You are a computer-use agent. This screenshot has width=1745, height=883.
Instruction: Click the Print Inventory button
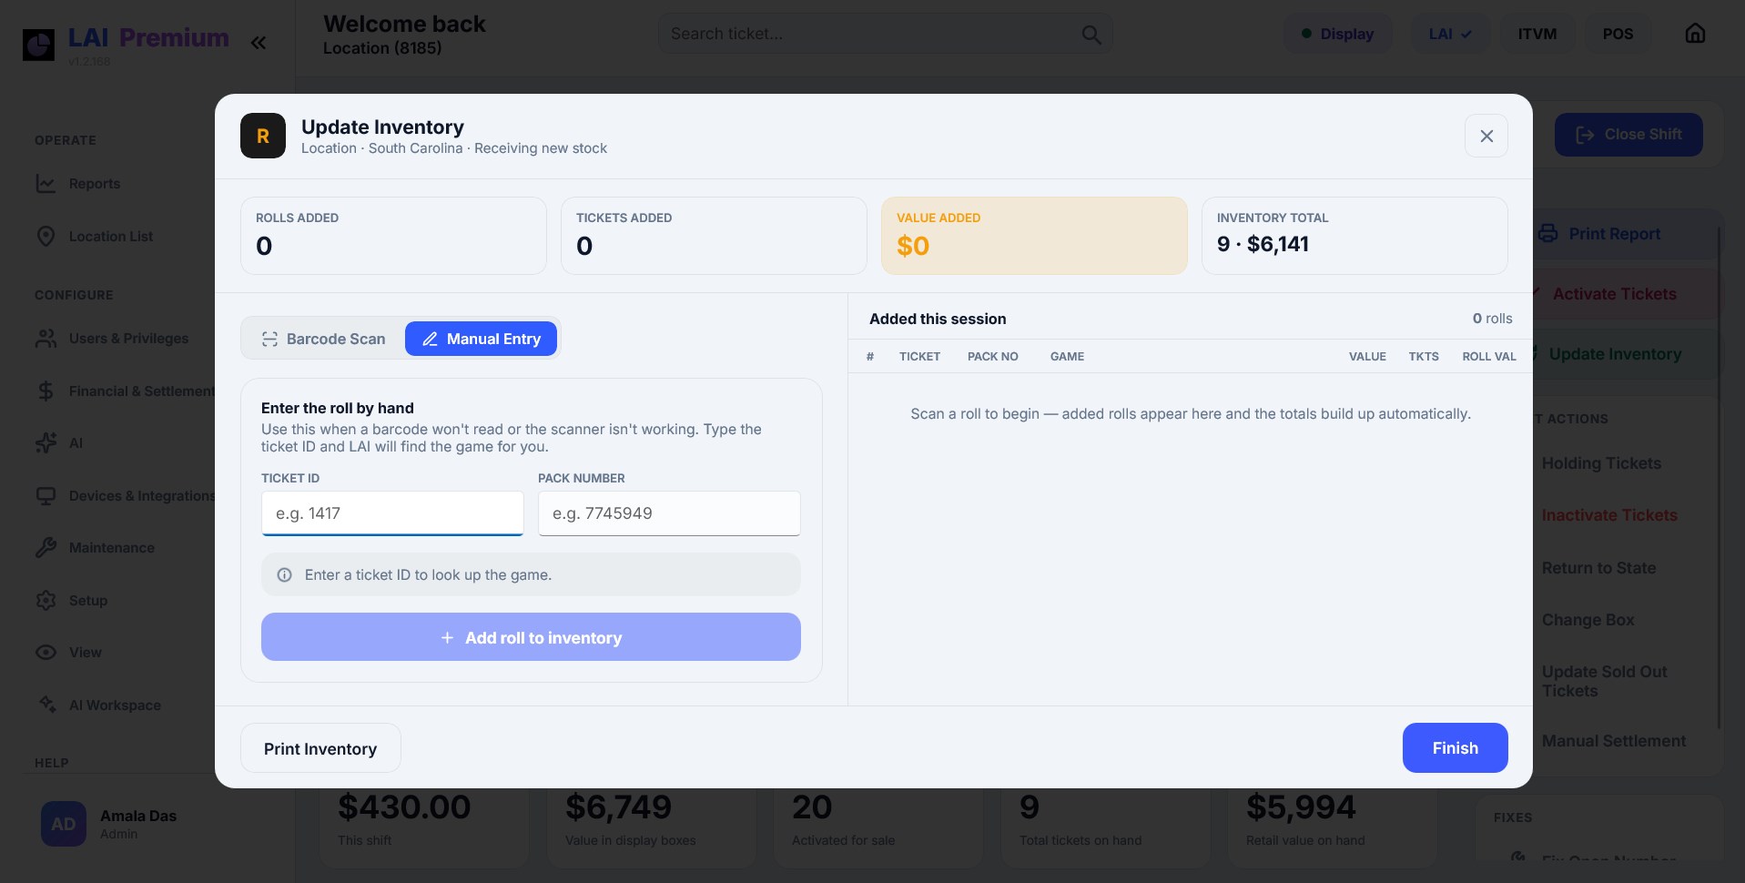320,748
